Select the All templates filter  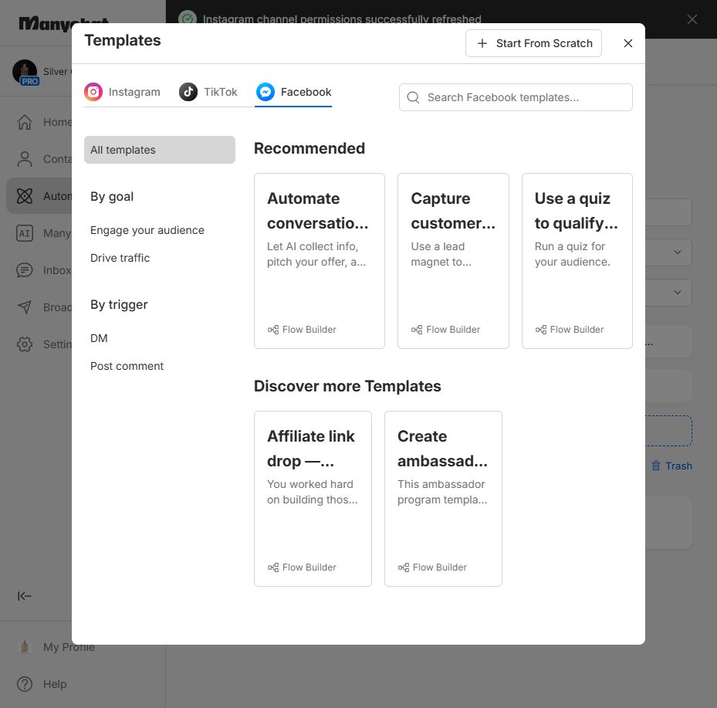pyautogui.click(x=160, y=150)
